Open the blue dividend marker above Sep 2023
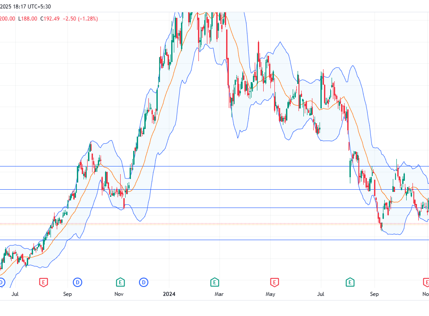Viewport: 429px width, 316px height. [x=77, y=282]
